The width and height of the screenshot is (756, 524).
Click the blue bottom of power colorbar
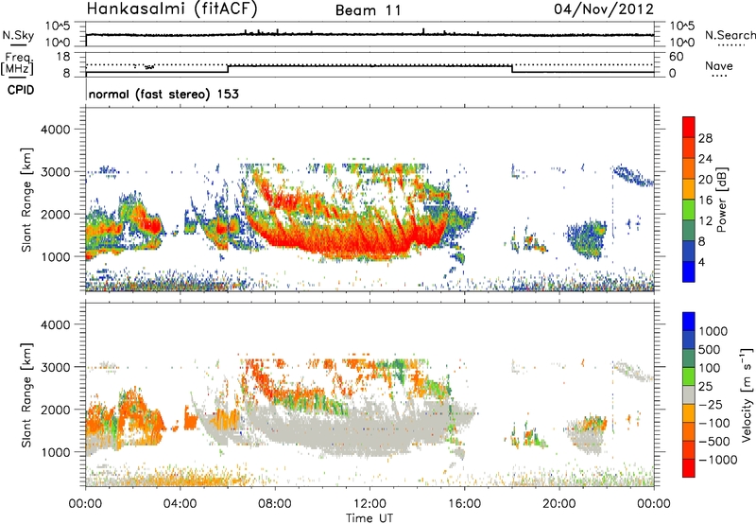pos(689,272)
